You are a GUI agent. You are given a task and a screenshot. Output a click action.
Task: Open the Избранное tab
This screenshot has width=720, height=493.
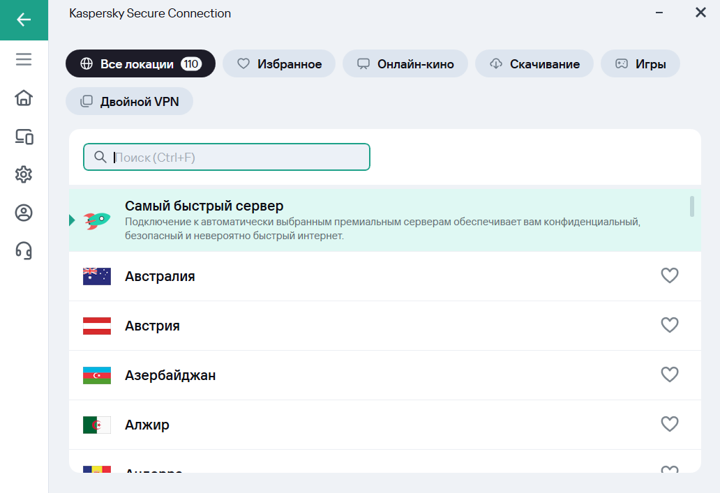pos(279,64)
